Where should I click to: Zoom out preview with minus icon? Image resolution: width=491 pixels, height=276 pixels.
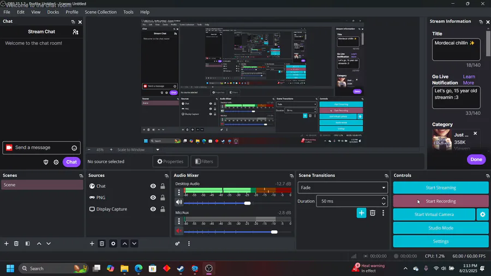[x=89, y=149]
